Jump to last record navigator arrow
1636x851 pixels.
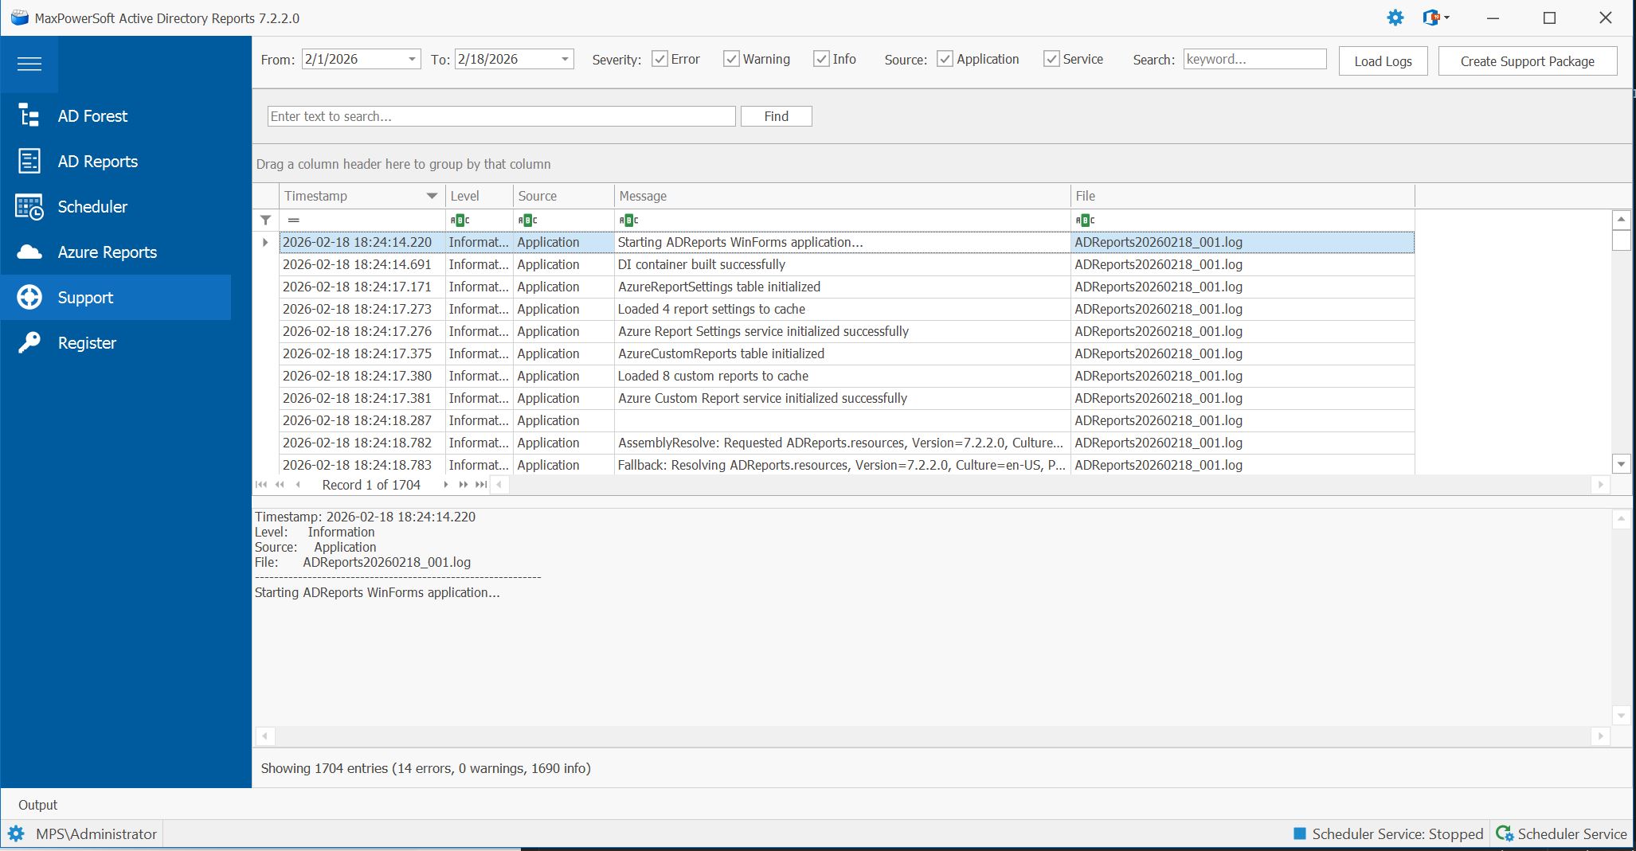click(x=481, y=485)
